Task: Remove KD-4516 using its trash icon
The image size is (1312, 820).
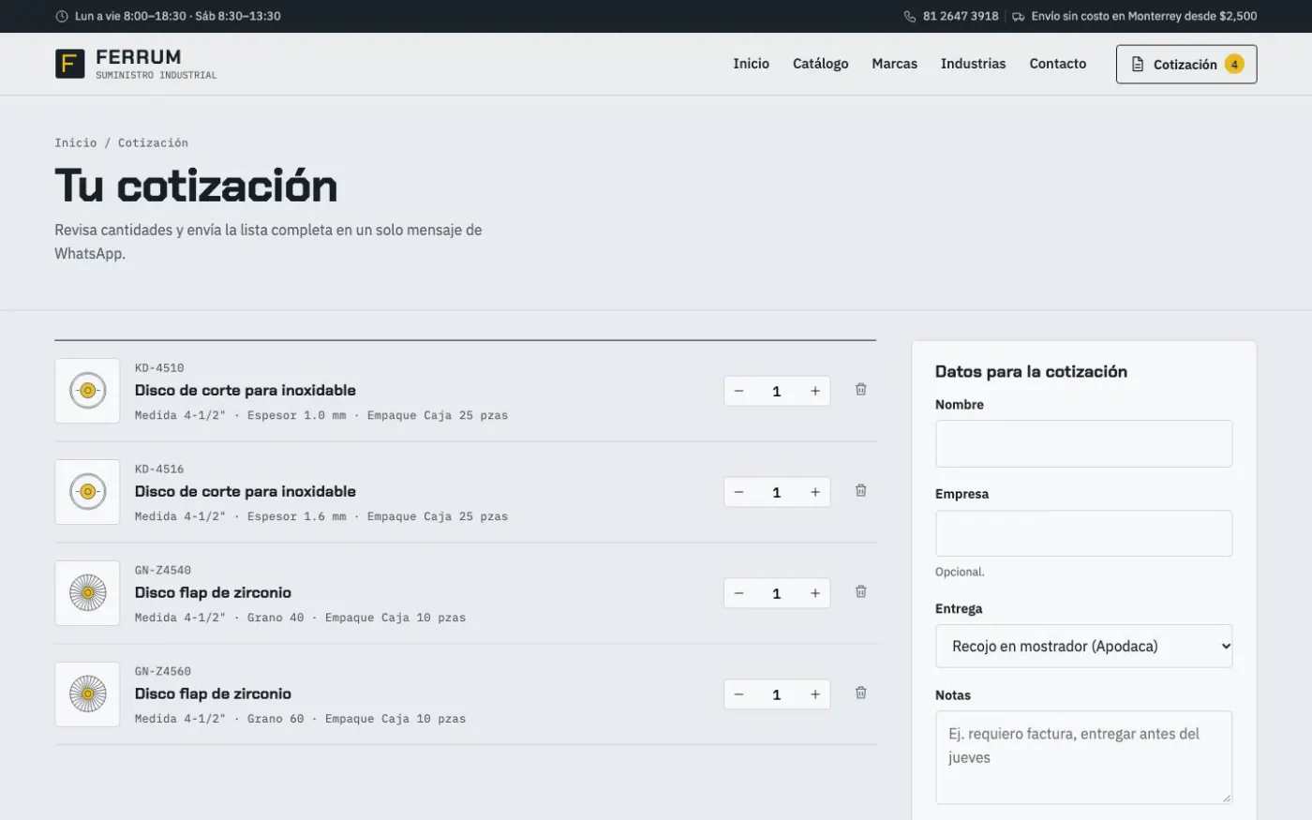Action: pos(860,490)
